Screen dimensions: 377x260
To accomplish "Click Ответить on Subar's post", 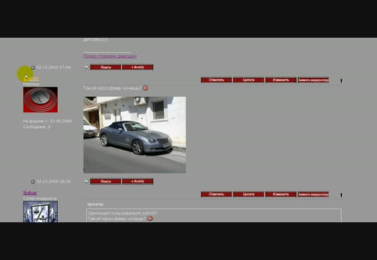I will (216, 194).
